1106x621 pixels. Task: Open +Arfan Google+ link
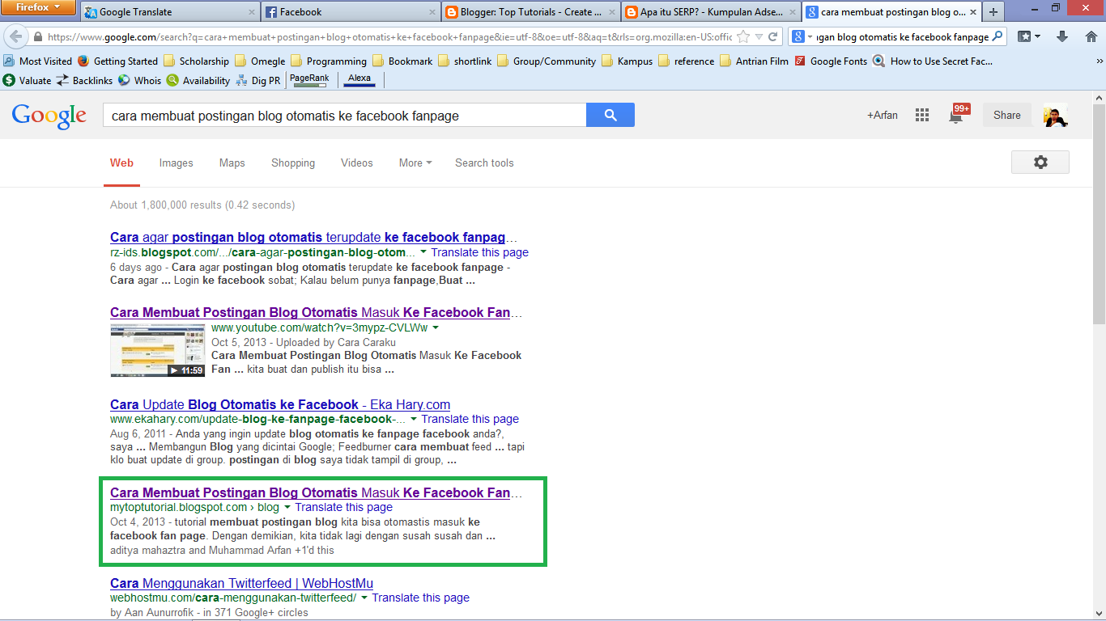(883, 116)
